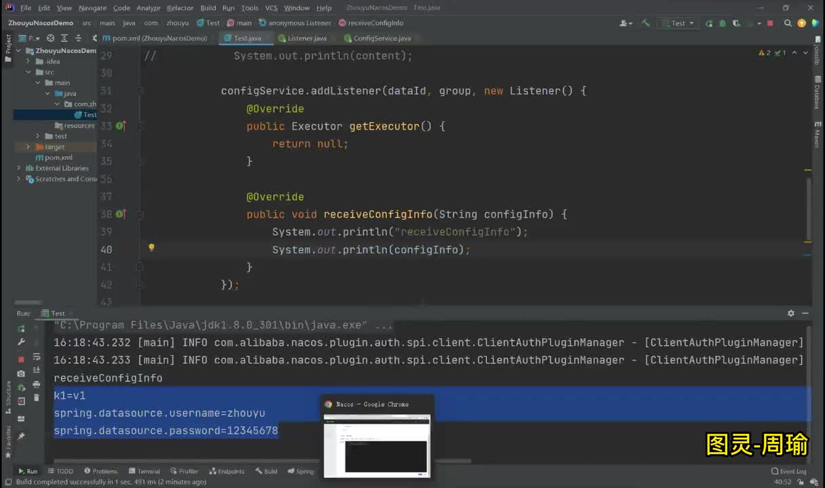
Task: Click red Stop square in Run panel
Action: pos(21,359)
